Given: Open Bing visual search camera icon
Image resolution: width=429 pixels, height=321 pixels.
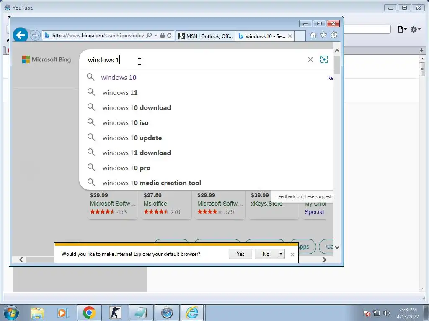Looking at the screenshot, I should pos(324,59).
